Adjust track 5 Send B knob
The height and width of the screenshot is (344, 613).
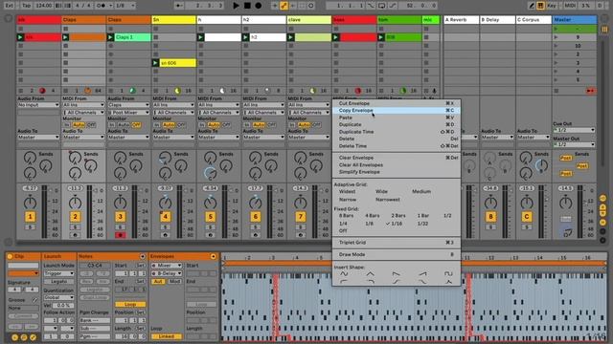pos(225,165)
